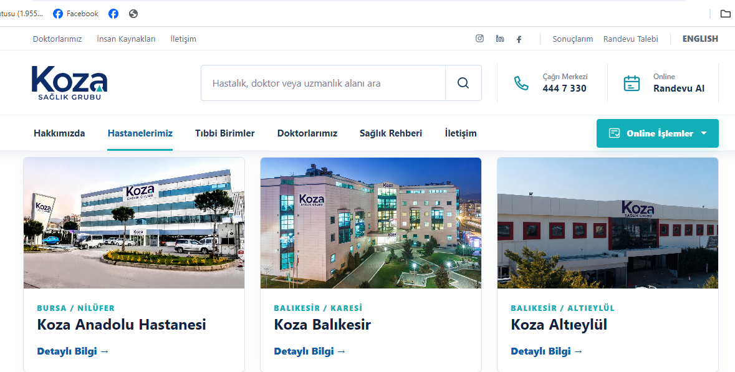Click the online appointment calendar icon

[632, 83]
